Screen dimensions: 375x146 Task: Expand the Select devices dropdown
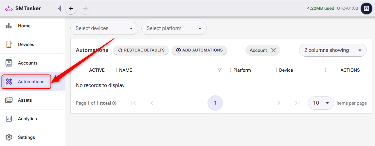[x=104, y=28]
